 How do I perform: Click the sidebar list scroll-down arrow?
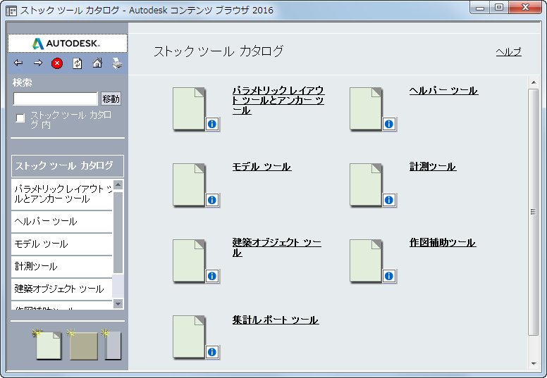(118, 304)
